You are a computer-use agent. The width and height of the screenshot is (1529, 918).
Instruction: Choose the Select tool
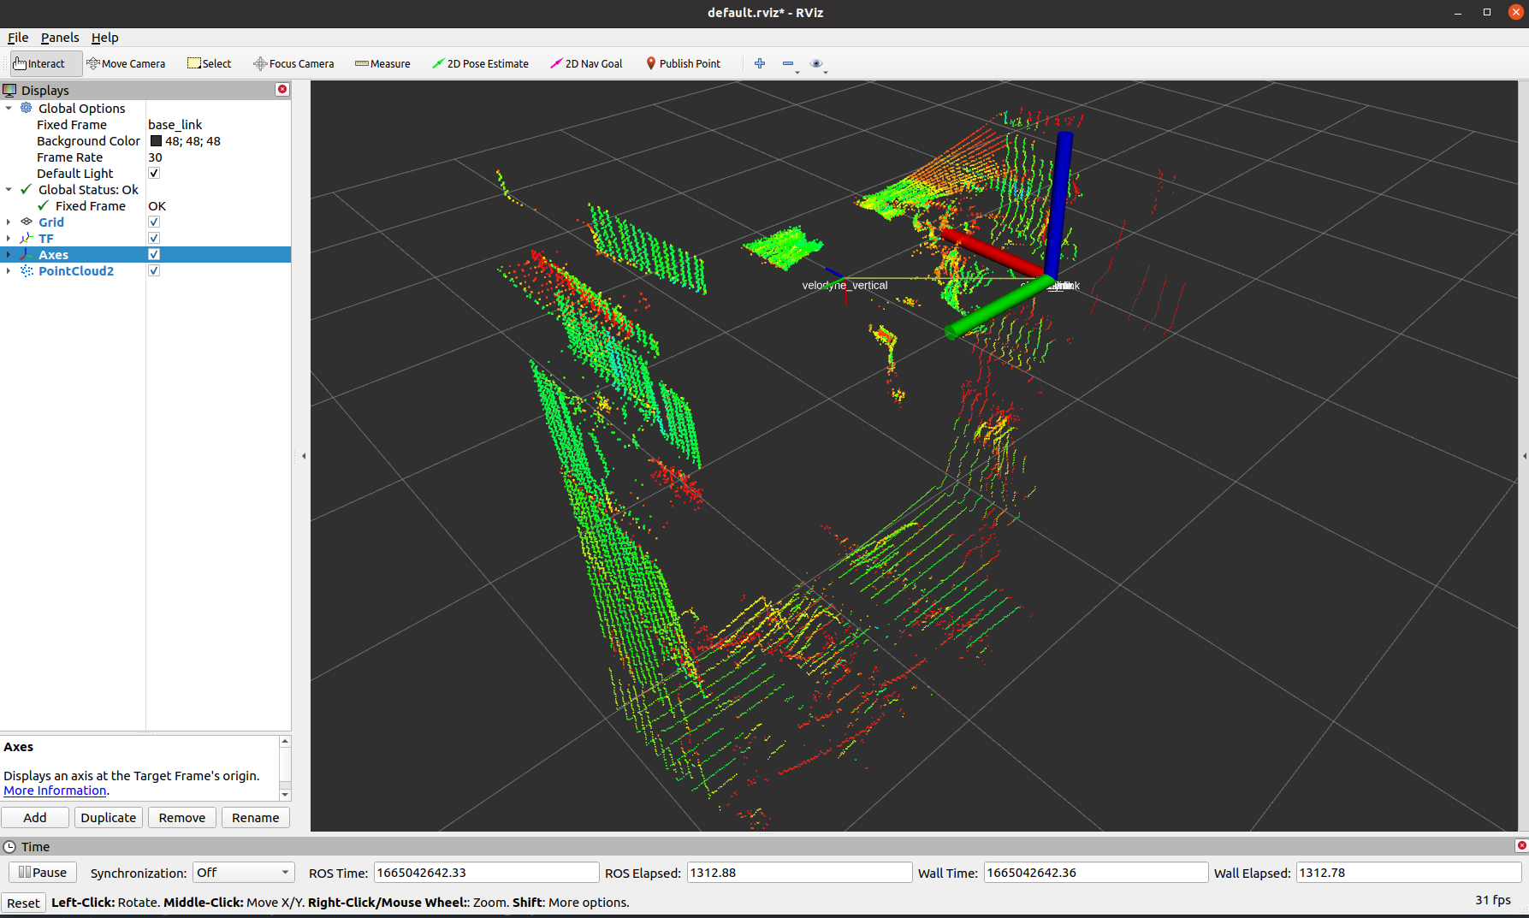click(210, 63)
